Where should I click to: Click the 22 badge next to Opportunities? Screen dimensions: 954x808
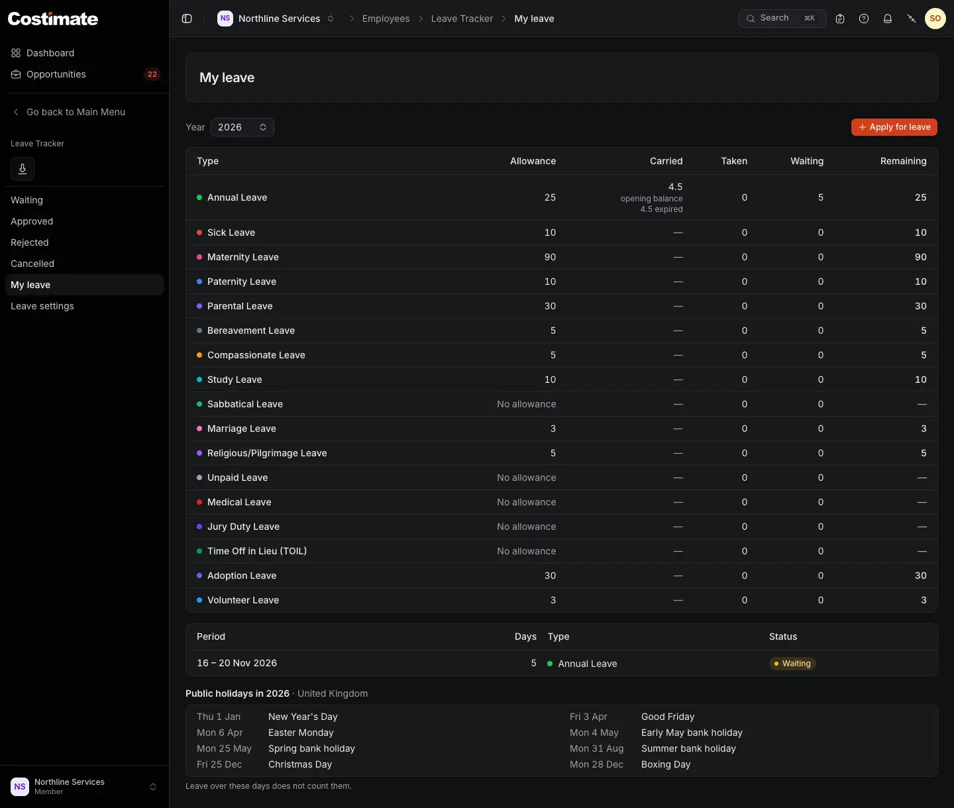[152, 74]
